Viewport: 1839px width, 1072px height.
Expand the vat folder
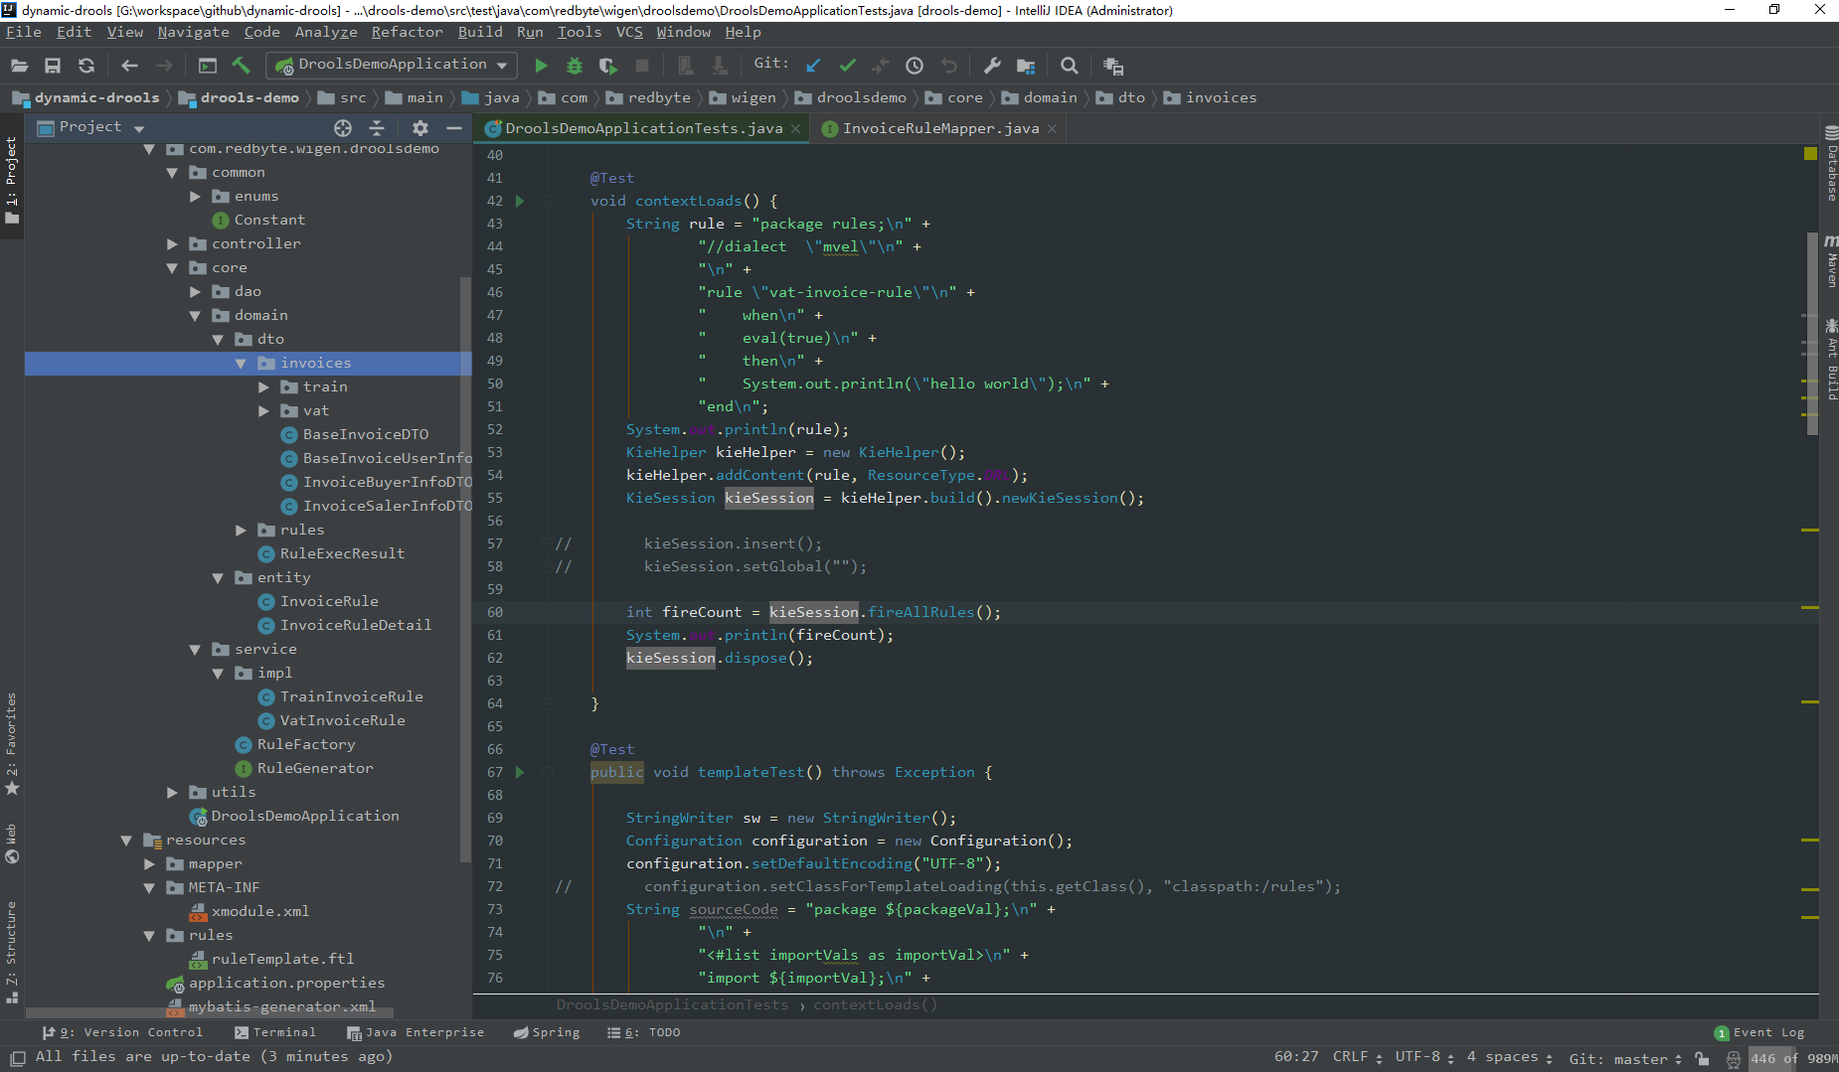click(x=263, y=411)
